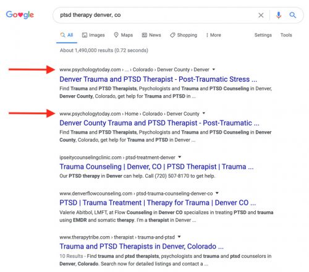Open the More search options menu
309x272 pixels.
point(213,35)
